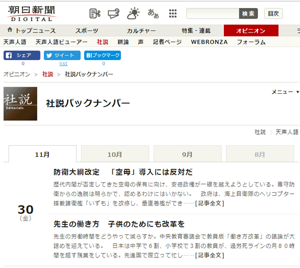This screenshot has height=268, width=300.
Task: Open 天声人語 in the sub-navigation
Action: (15, 42)
